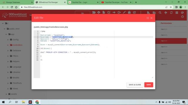Click the padlock permissions icon in toolbar
This screenshot has height=105, width=188.
[x=129, y=12]
